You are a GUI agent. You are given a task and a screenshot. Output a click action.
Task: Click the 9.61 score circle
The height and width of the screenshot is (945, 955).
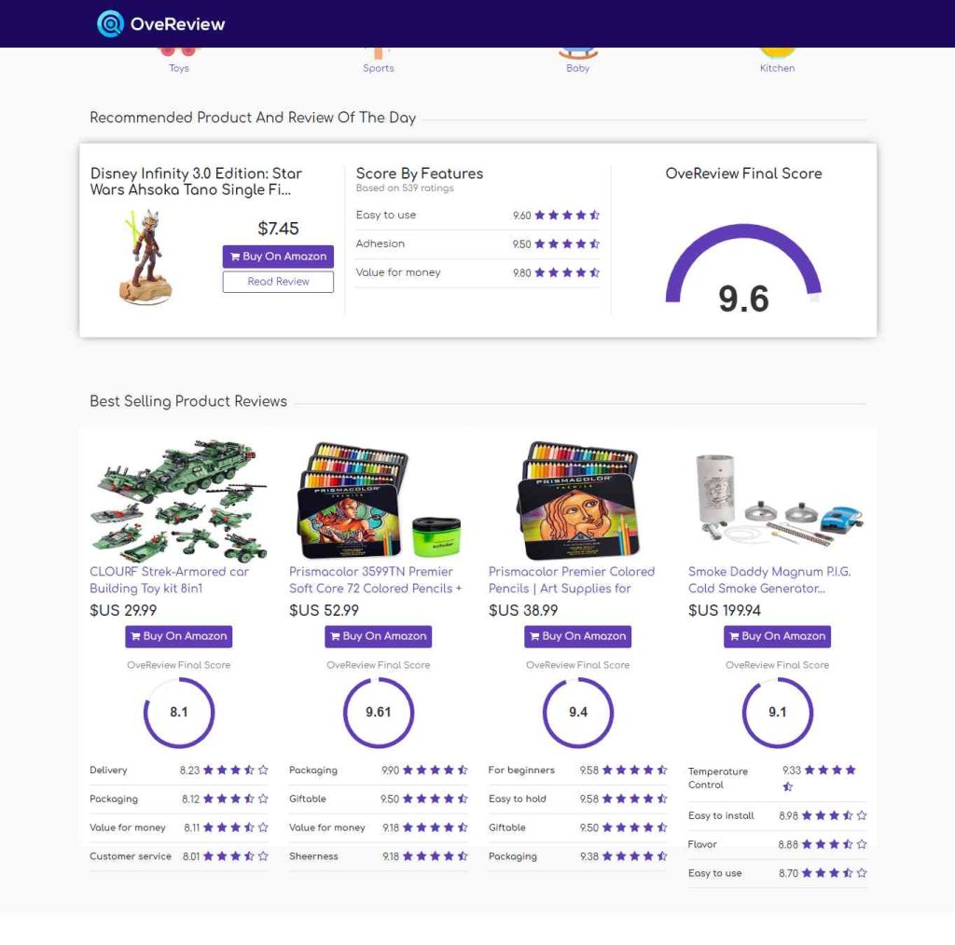pos(379,713)
